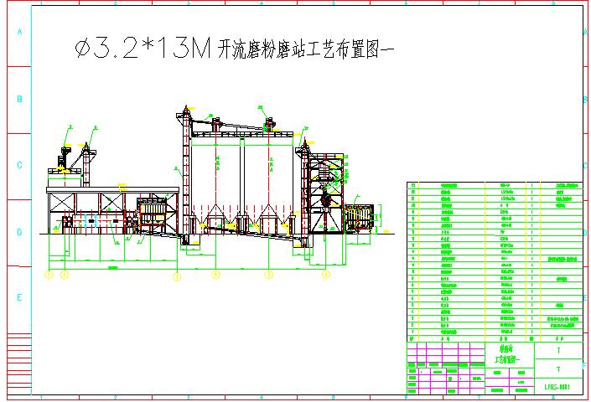This screenshot has width=591, height=402.
Task: Select zone letter 'B' on left border
Action: pyautogui.click(x=19, y=99)
